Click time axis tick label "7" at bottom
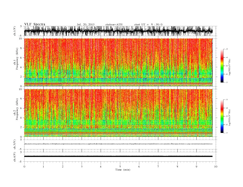 click(158, 167)
